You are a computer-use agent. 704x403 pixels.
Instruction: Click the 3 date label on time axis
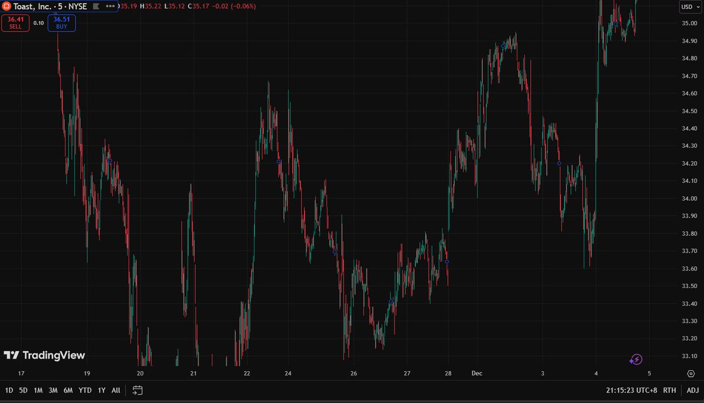[543, 374]
